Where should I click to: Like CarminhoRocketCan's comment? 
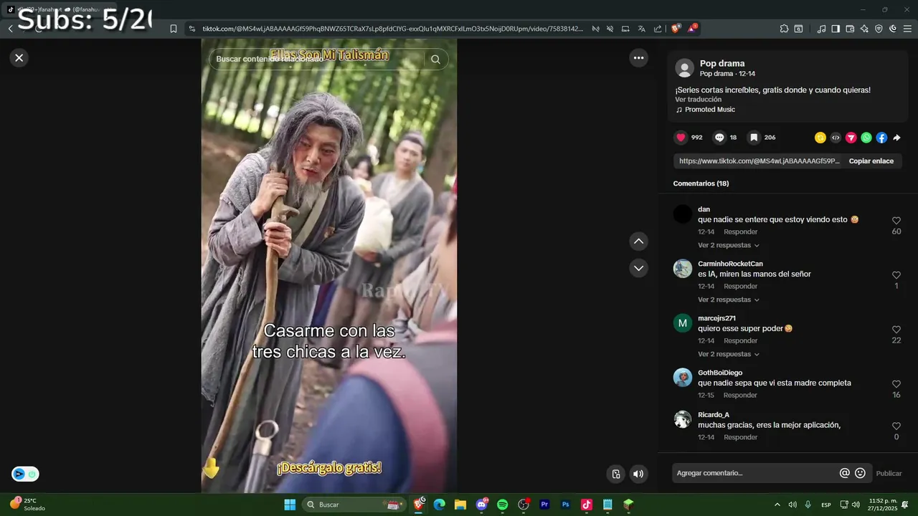coord(896,275)
